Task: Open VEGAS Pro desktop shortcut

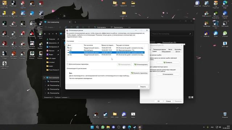Action: point(216,25)
